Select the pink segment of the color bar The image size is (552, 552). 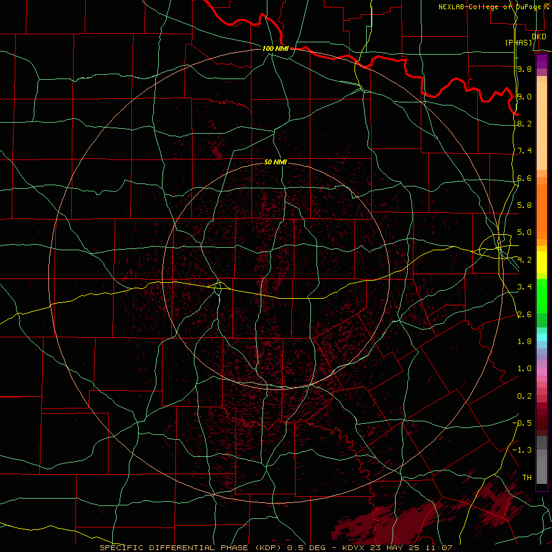tap(542, 372)
